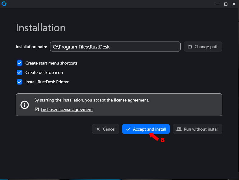
Task: Cancel the installation
Action: pyautogui.click(x=105, y=129)
